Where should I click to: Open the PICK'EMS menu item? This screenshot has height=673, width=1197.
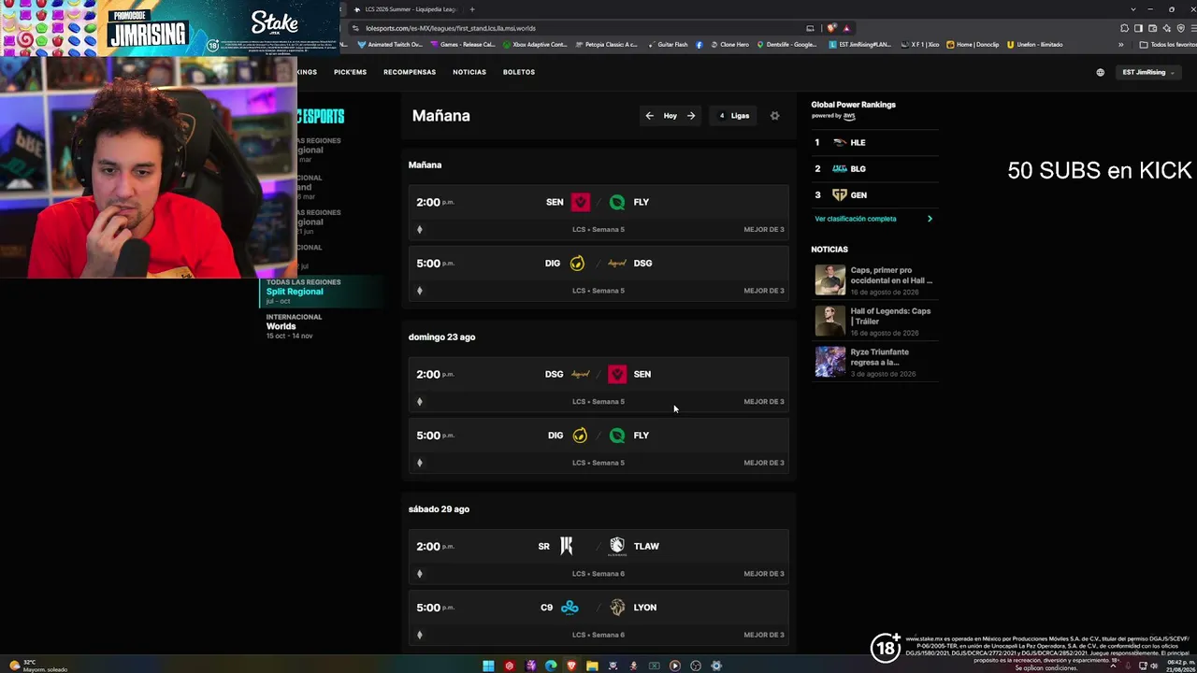[350, 72]
